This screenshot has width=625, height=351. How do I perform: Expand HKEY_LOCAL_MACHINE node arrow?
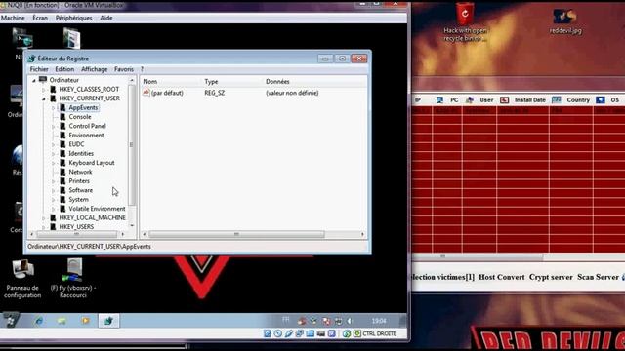[43, 218]
